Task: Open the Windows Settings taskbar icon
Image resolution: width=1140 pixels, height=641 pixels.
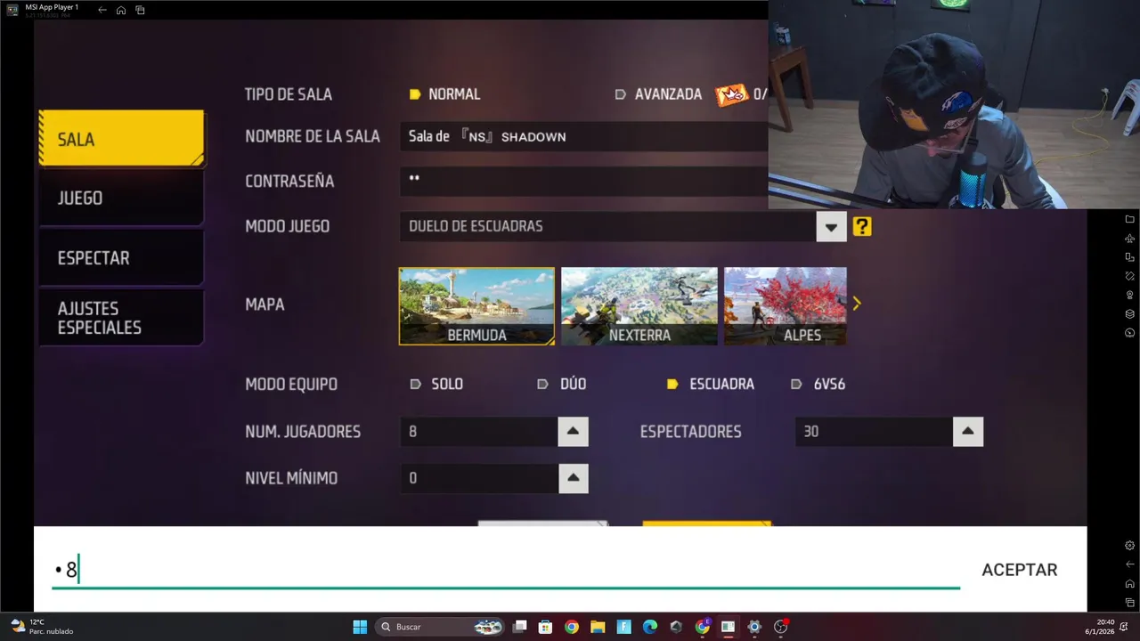Action: [x=754, y=627]
